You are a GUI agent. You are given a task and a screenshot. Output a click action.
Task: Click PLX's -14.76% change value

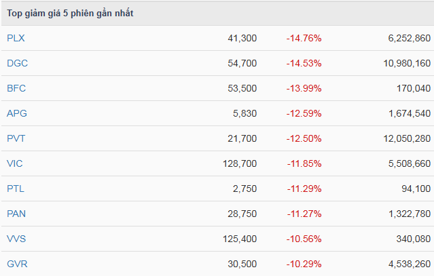(x=304, y=38)
